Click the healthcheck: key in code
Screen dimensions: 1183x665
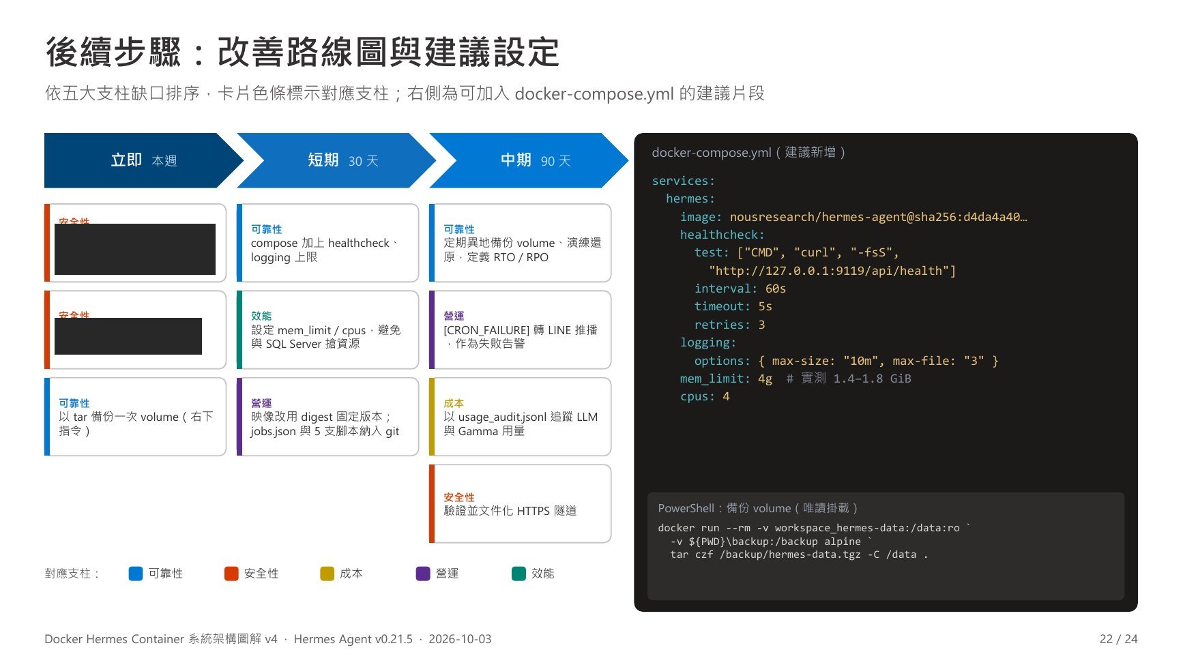(722, 235)
